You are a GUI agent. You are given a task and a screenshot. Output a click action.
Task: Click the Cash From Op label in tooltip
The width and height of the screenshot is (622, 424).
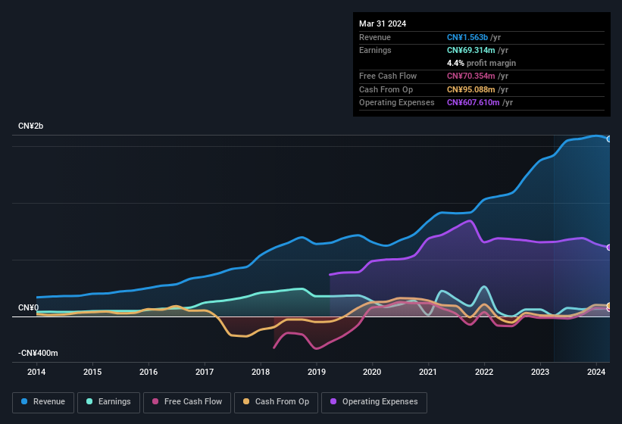coord(386,89)
